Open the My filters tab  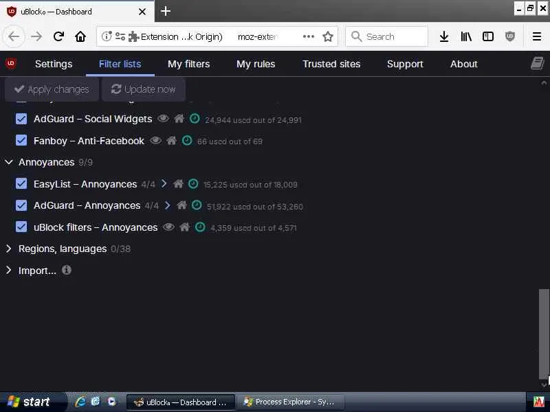coord(188,64)
